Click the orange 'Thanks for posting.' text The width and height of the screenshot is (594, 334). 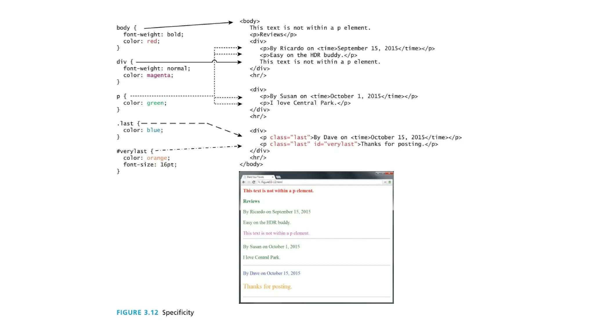[267, 286]
